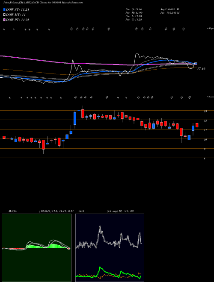The width and height of the screenshot is (214, 282).
Task: Select the 'DOW PT: 11.08' legend label
Action: [18, 20]
